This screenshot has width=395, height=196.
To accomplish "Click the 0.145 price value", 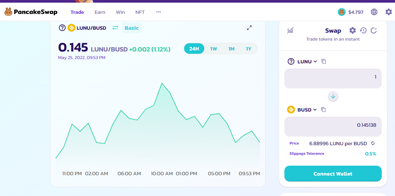I will 73,47.
